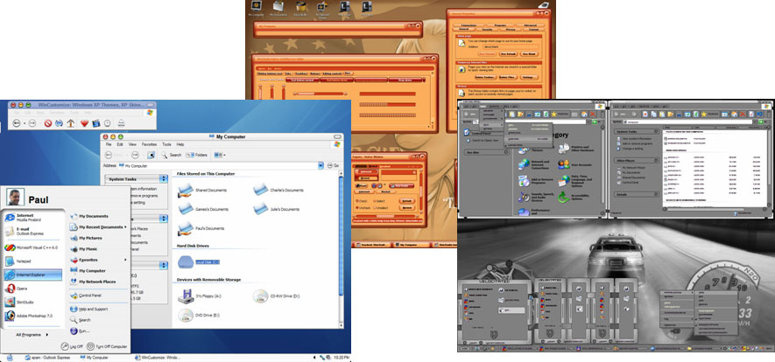This screenshot has width=775, height=362.
Task: Open Outlook Express E-mail entry in Start menu
Action: pyautogui.click(x=34, y=232)
